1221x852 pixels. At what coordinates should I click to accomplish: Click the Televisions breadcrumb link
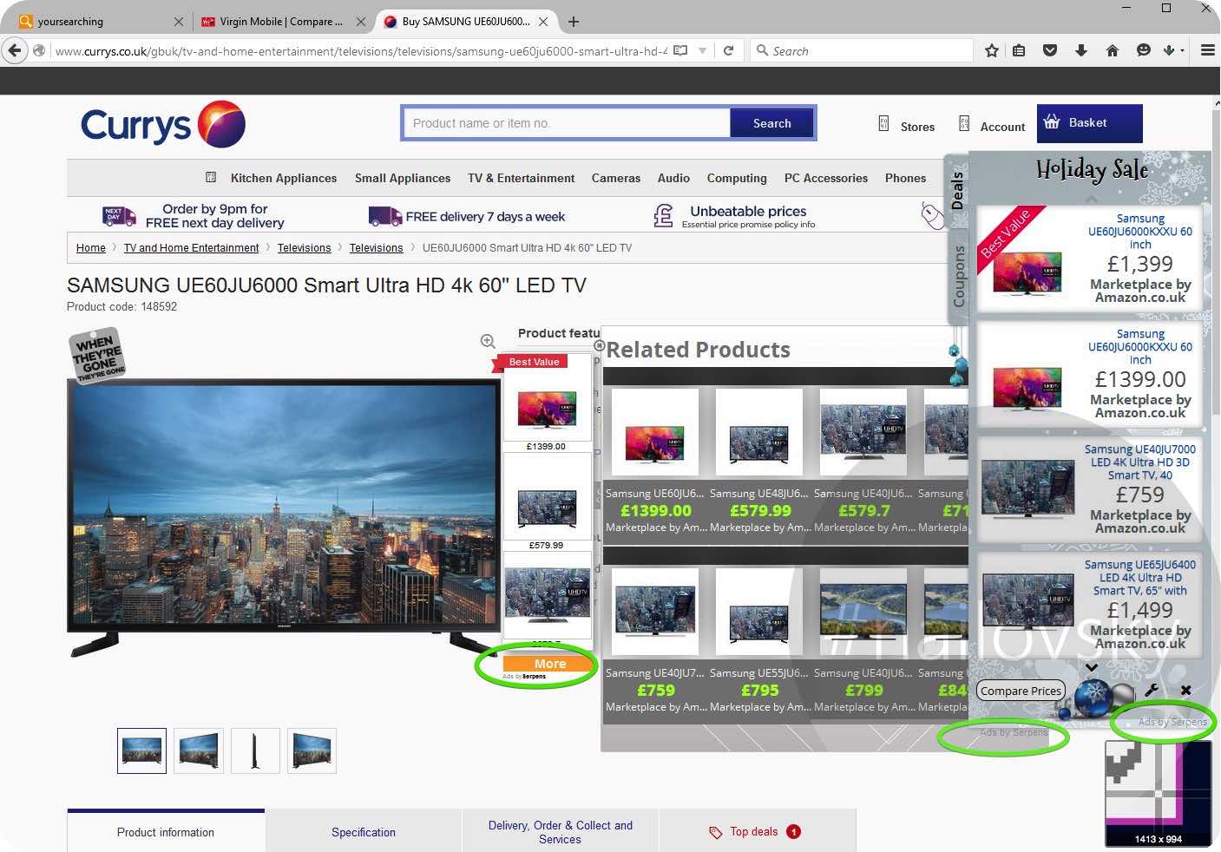304,248
